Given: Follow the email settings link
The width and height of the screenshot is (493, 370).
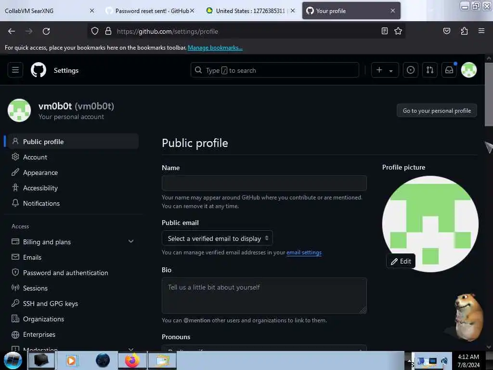Looking at the screenshot, I should click(304, 252).
